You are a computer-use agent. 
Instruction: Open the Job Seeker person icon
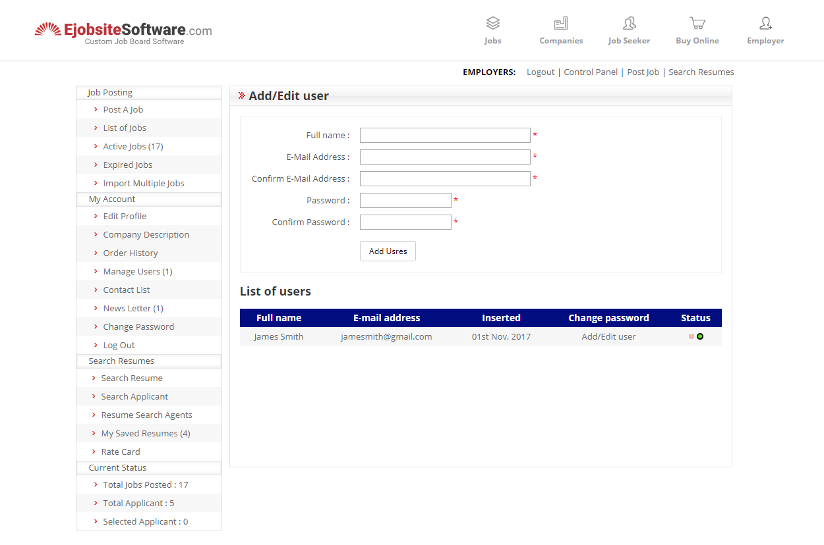[629, 24]
